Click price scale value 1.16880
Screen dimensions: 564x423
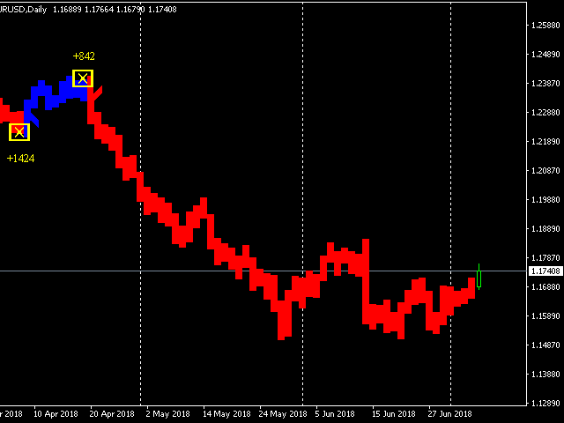545,287
